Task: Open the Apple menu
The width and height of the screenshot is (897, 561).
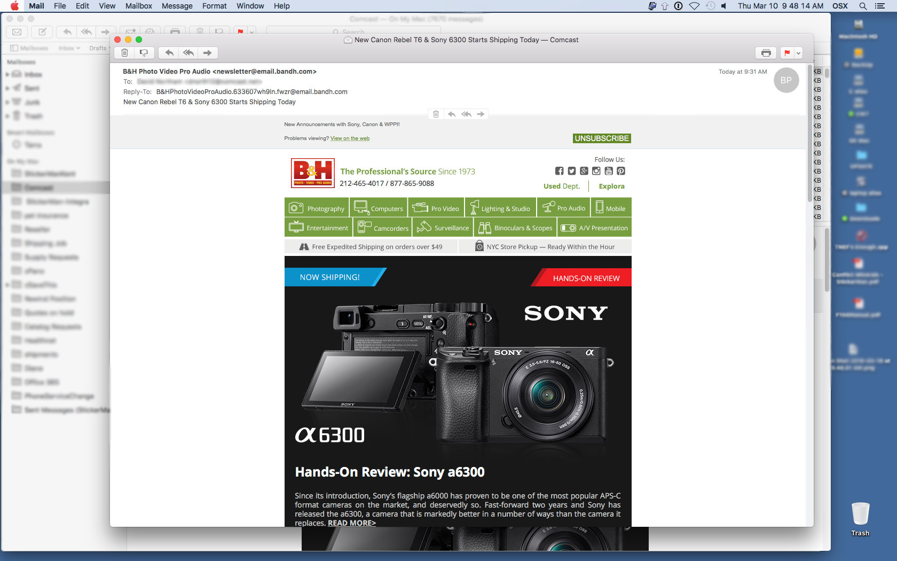Action: click(x=14, y=6)
